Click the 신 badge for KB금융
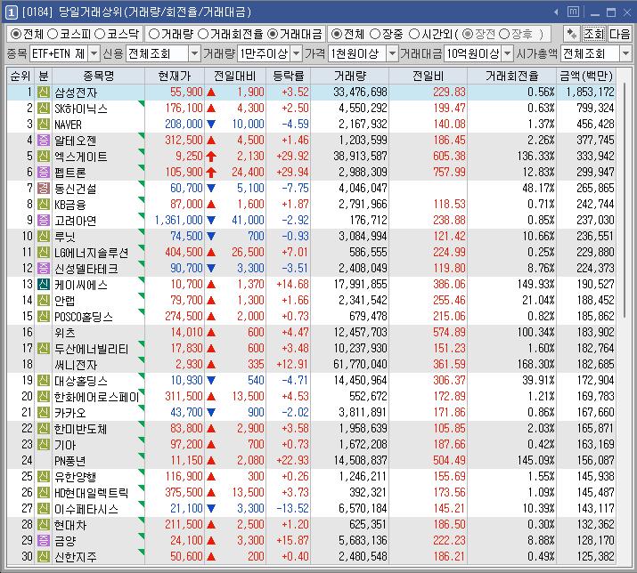Viewport: 637px width, 573px height. coord(44,204)
